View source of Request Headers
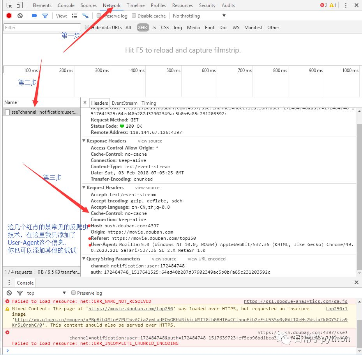 click(147, 188)
